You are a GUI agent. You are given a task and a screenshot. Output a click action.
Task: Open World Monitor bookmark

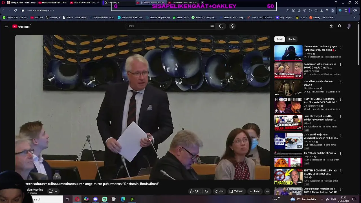(102, 17)
